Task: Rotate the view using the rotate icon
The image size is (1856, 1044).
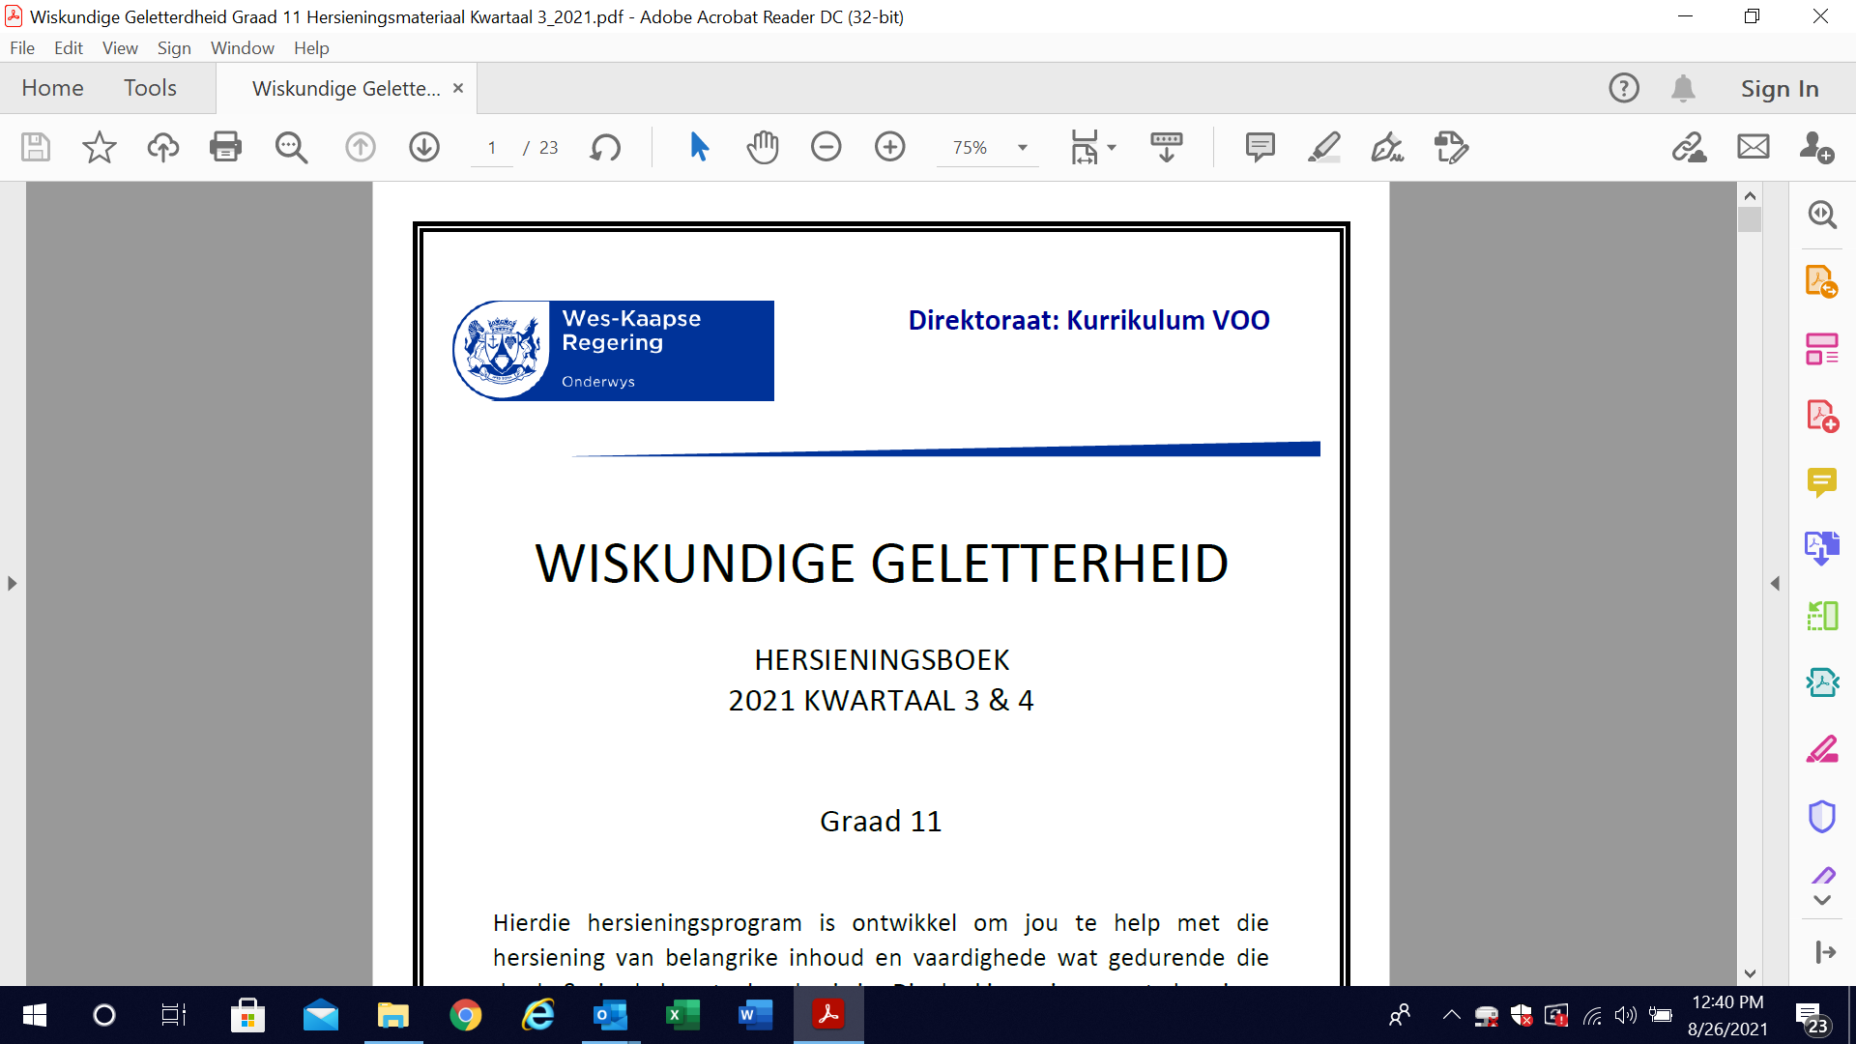Action: coord(605,147)
